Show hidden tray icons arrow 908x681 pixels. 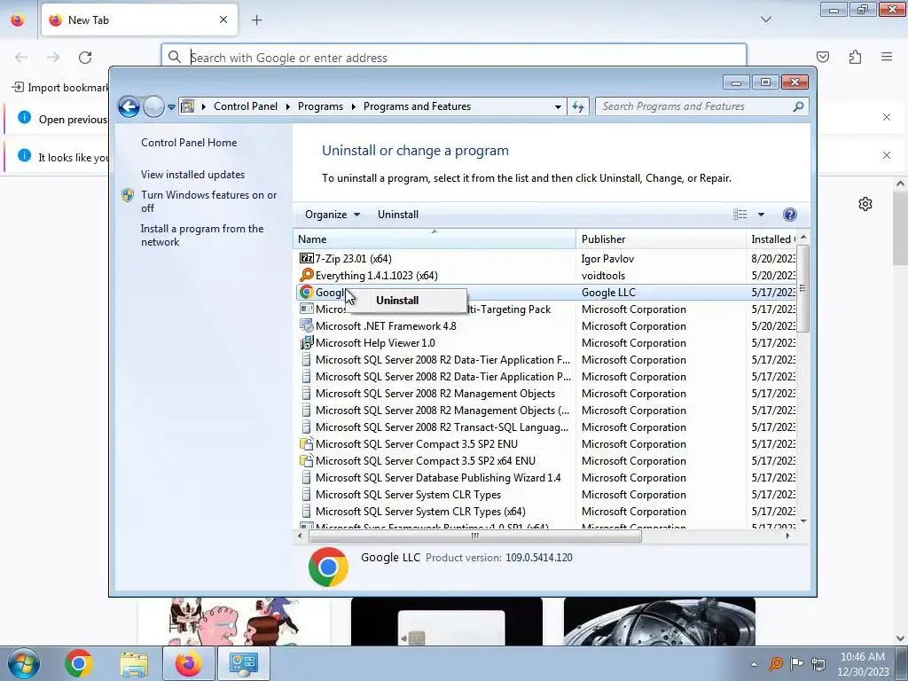tap(754, 664)
